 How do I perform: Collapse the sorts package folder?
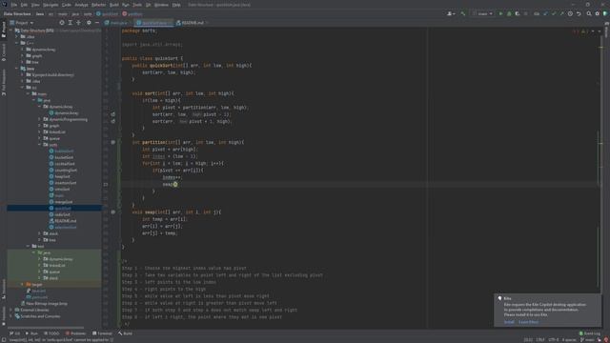point(40,145)
